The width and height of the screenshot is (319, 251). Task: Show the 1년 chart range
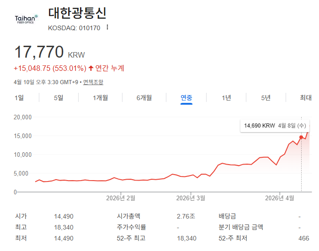(226, 98)
